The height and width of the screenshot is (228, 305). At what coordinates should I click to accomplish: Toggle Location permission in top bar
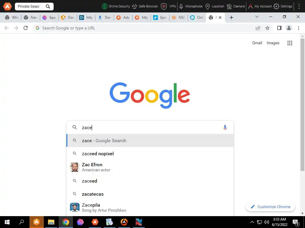[x=215, y=7]
